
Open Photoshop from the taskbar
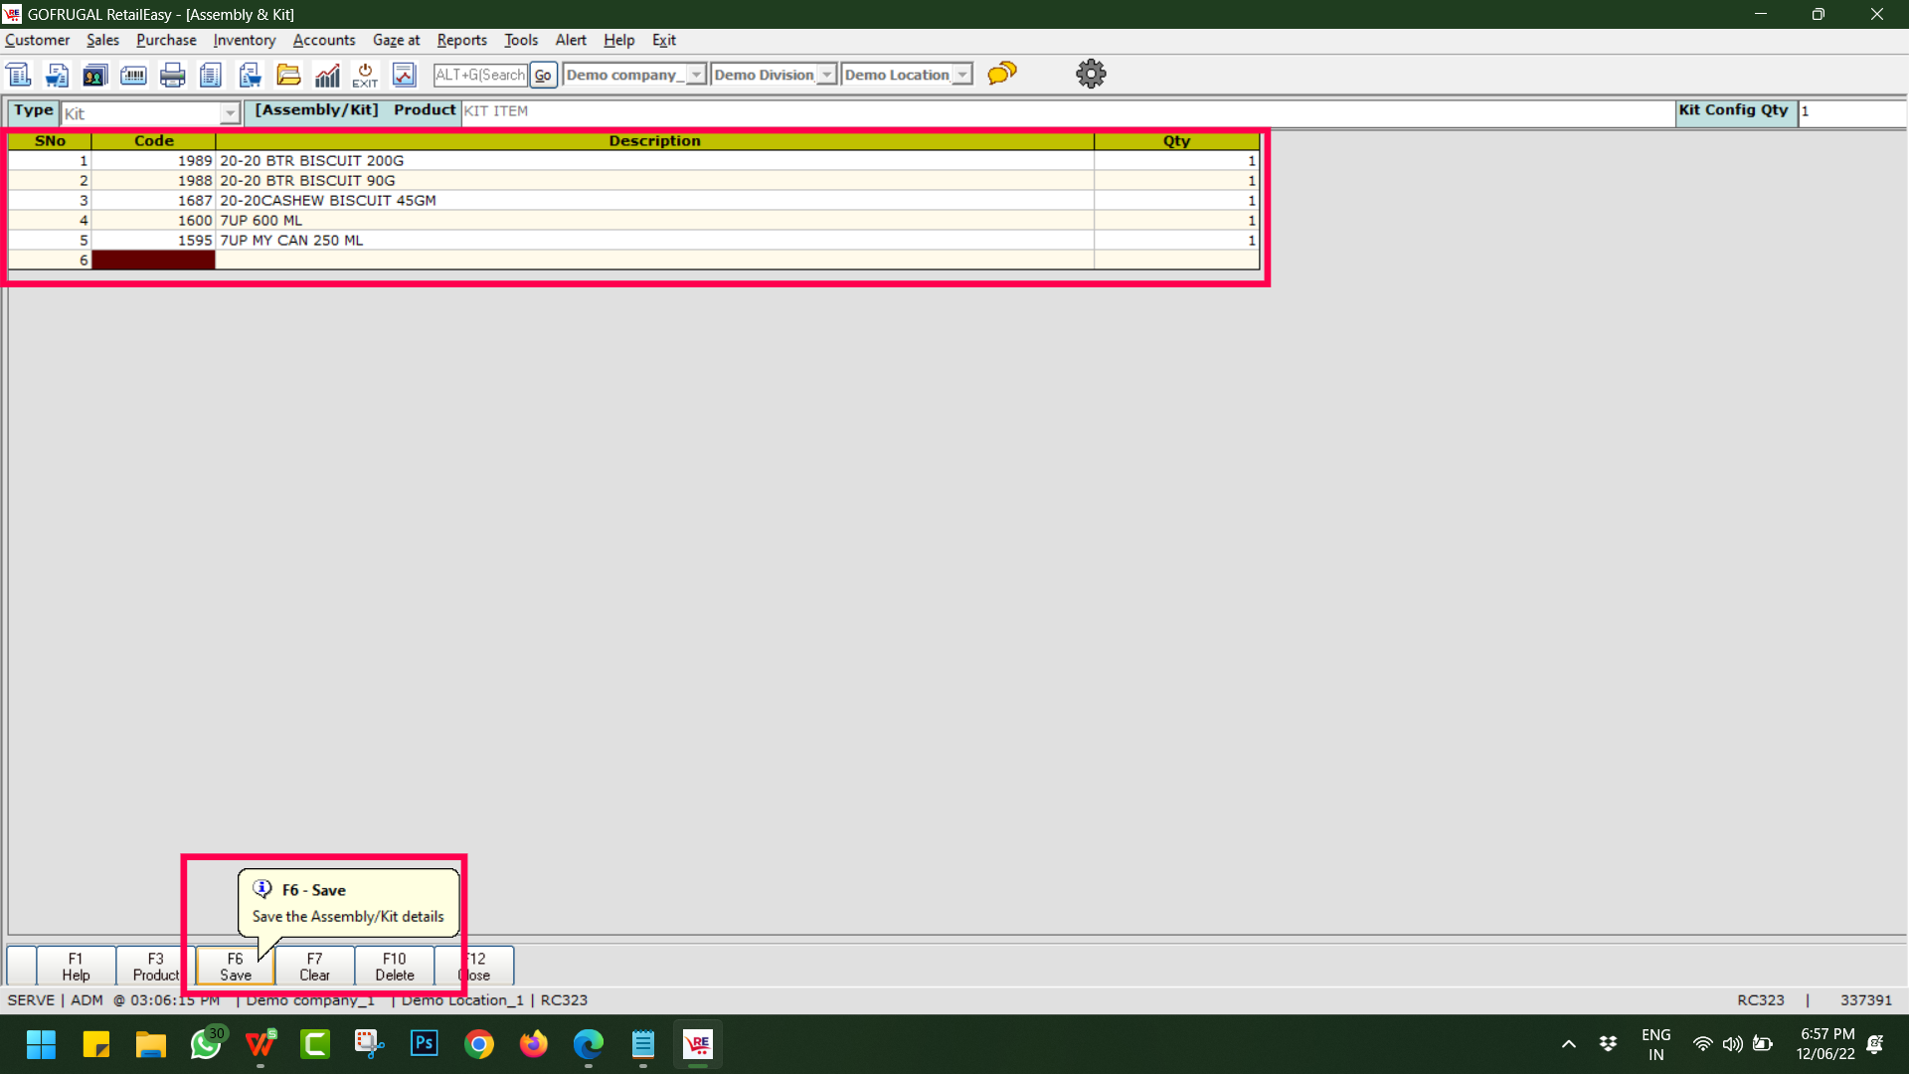click(425, 1043)
